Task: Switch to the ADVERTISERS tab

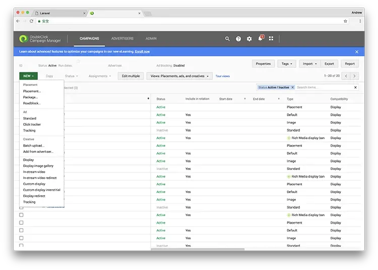Action: [122, 39]
